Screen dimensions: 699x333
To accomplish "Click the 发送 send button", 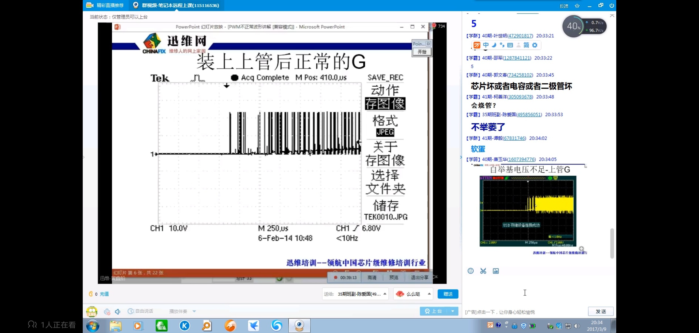I will coord(601,311).
